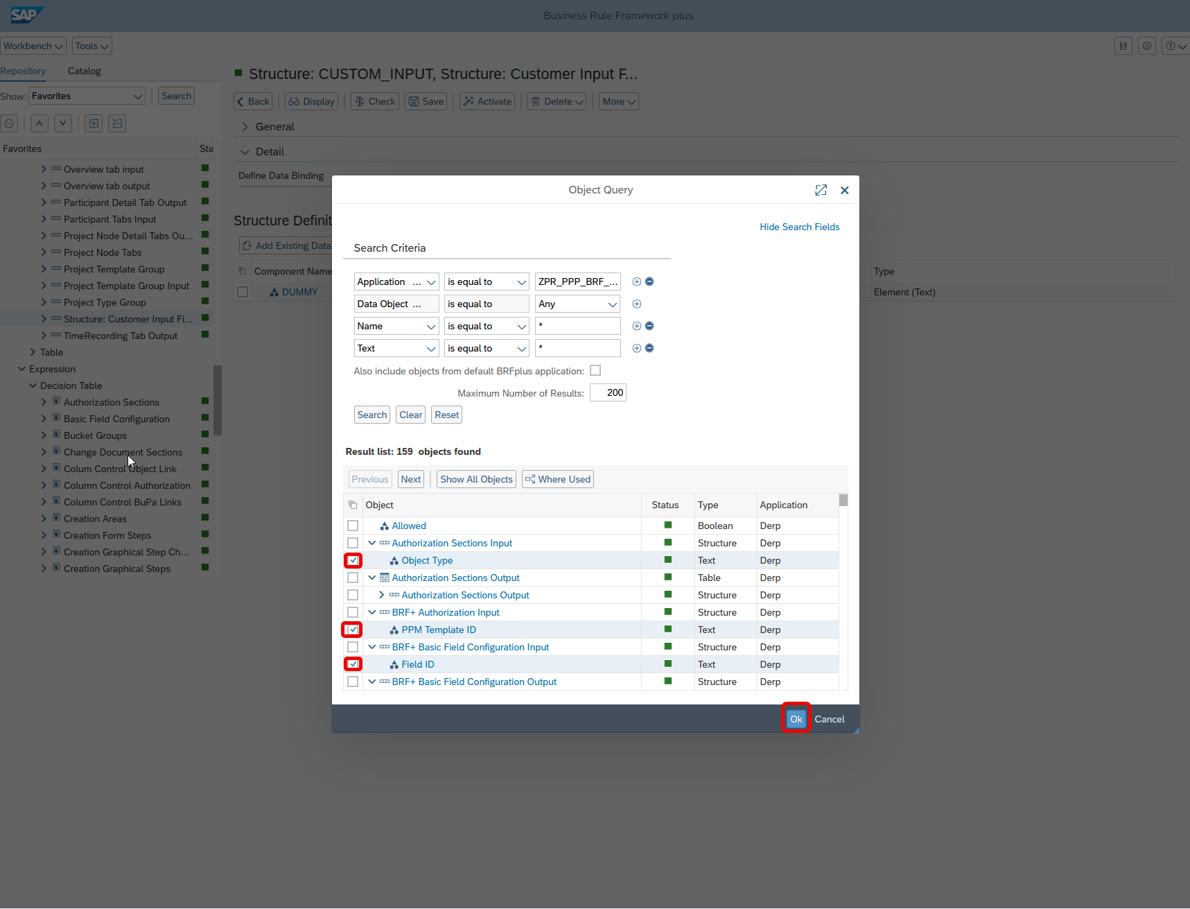Image resolution: width=1190 pixels, height=909 pixels.
Task: Click the settings gear icon in top toolbar
Action: coord(1147,46)
